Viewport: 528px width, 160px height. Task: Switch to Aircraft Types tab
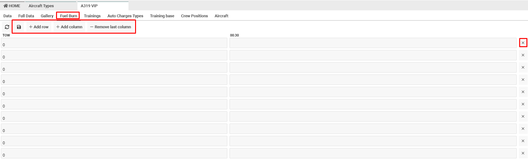(x=41, y=6)
